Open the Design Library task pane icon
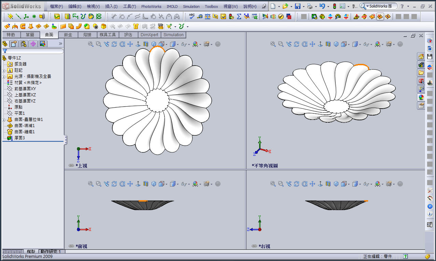The width and height of the screenshot is (436, 261). point(421,65)
